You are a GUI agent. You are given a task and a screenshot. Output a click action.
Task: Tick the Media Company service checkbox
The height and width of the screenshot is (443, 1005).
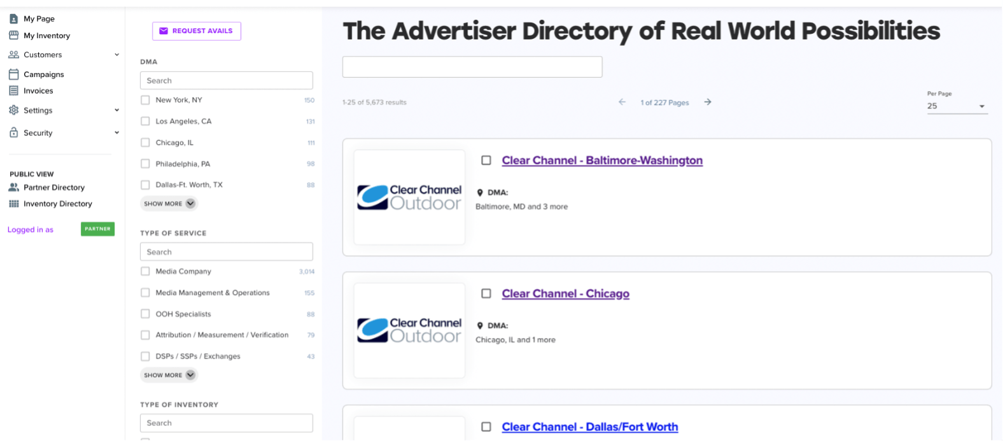pos(145,271)
